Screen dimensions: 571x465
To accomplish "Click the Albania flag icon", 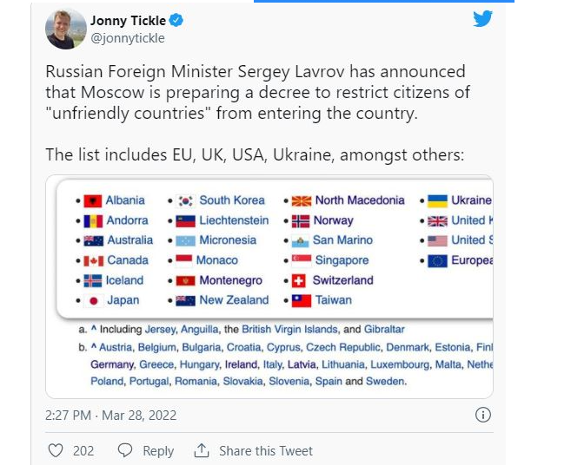I will pos(93,200).
